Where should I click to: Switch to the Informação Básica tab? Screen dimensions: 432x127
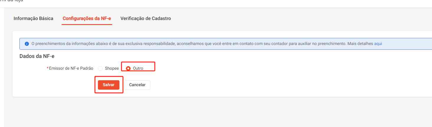click(33, 19)
